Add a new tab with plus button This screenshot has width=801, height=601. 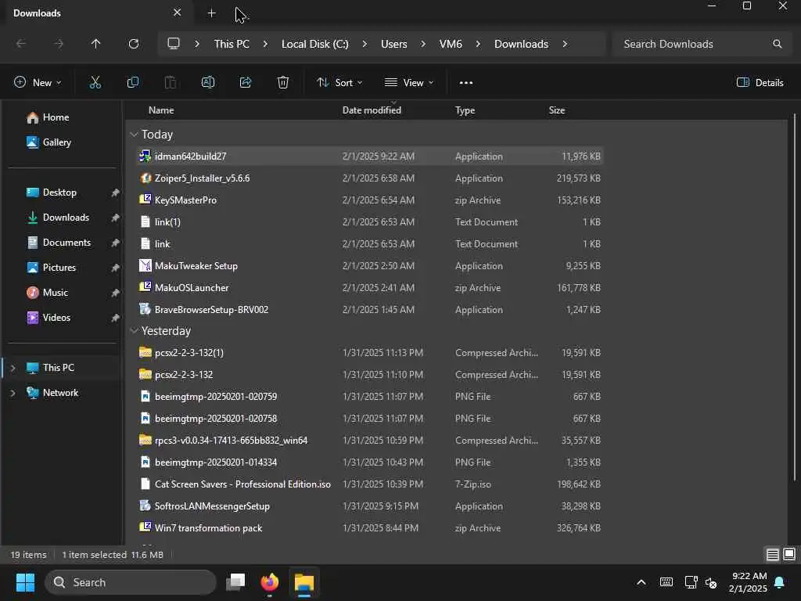click(x=211, y=13)
